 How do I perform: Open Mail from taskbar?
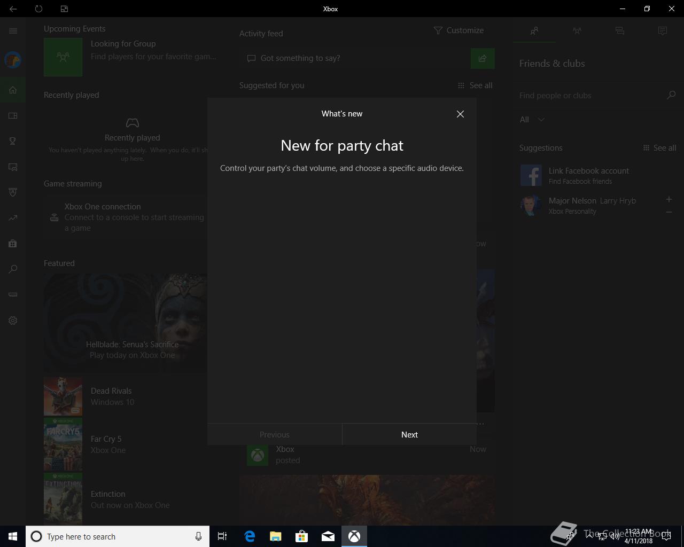coord(328,536)
